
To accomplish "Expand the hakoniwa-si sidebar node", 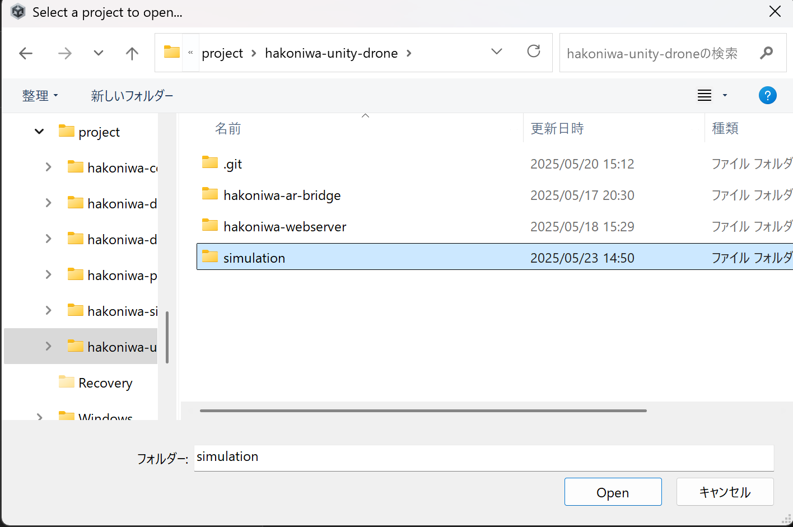I will point(48,310).
